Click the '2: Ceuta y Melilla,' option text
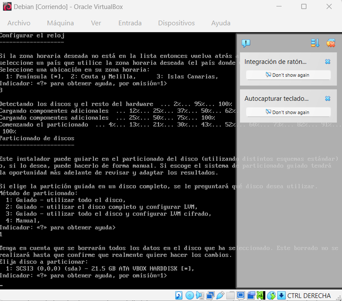The width and height of the screenshot is (342, 301). coord(103,77)
